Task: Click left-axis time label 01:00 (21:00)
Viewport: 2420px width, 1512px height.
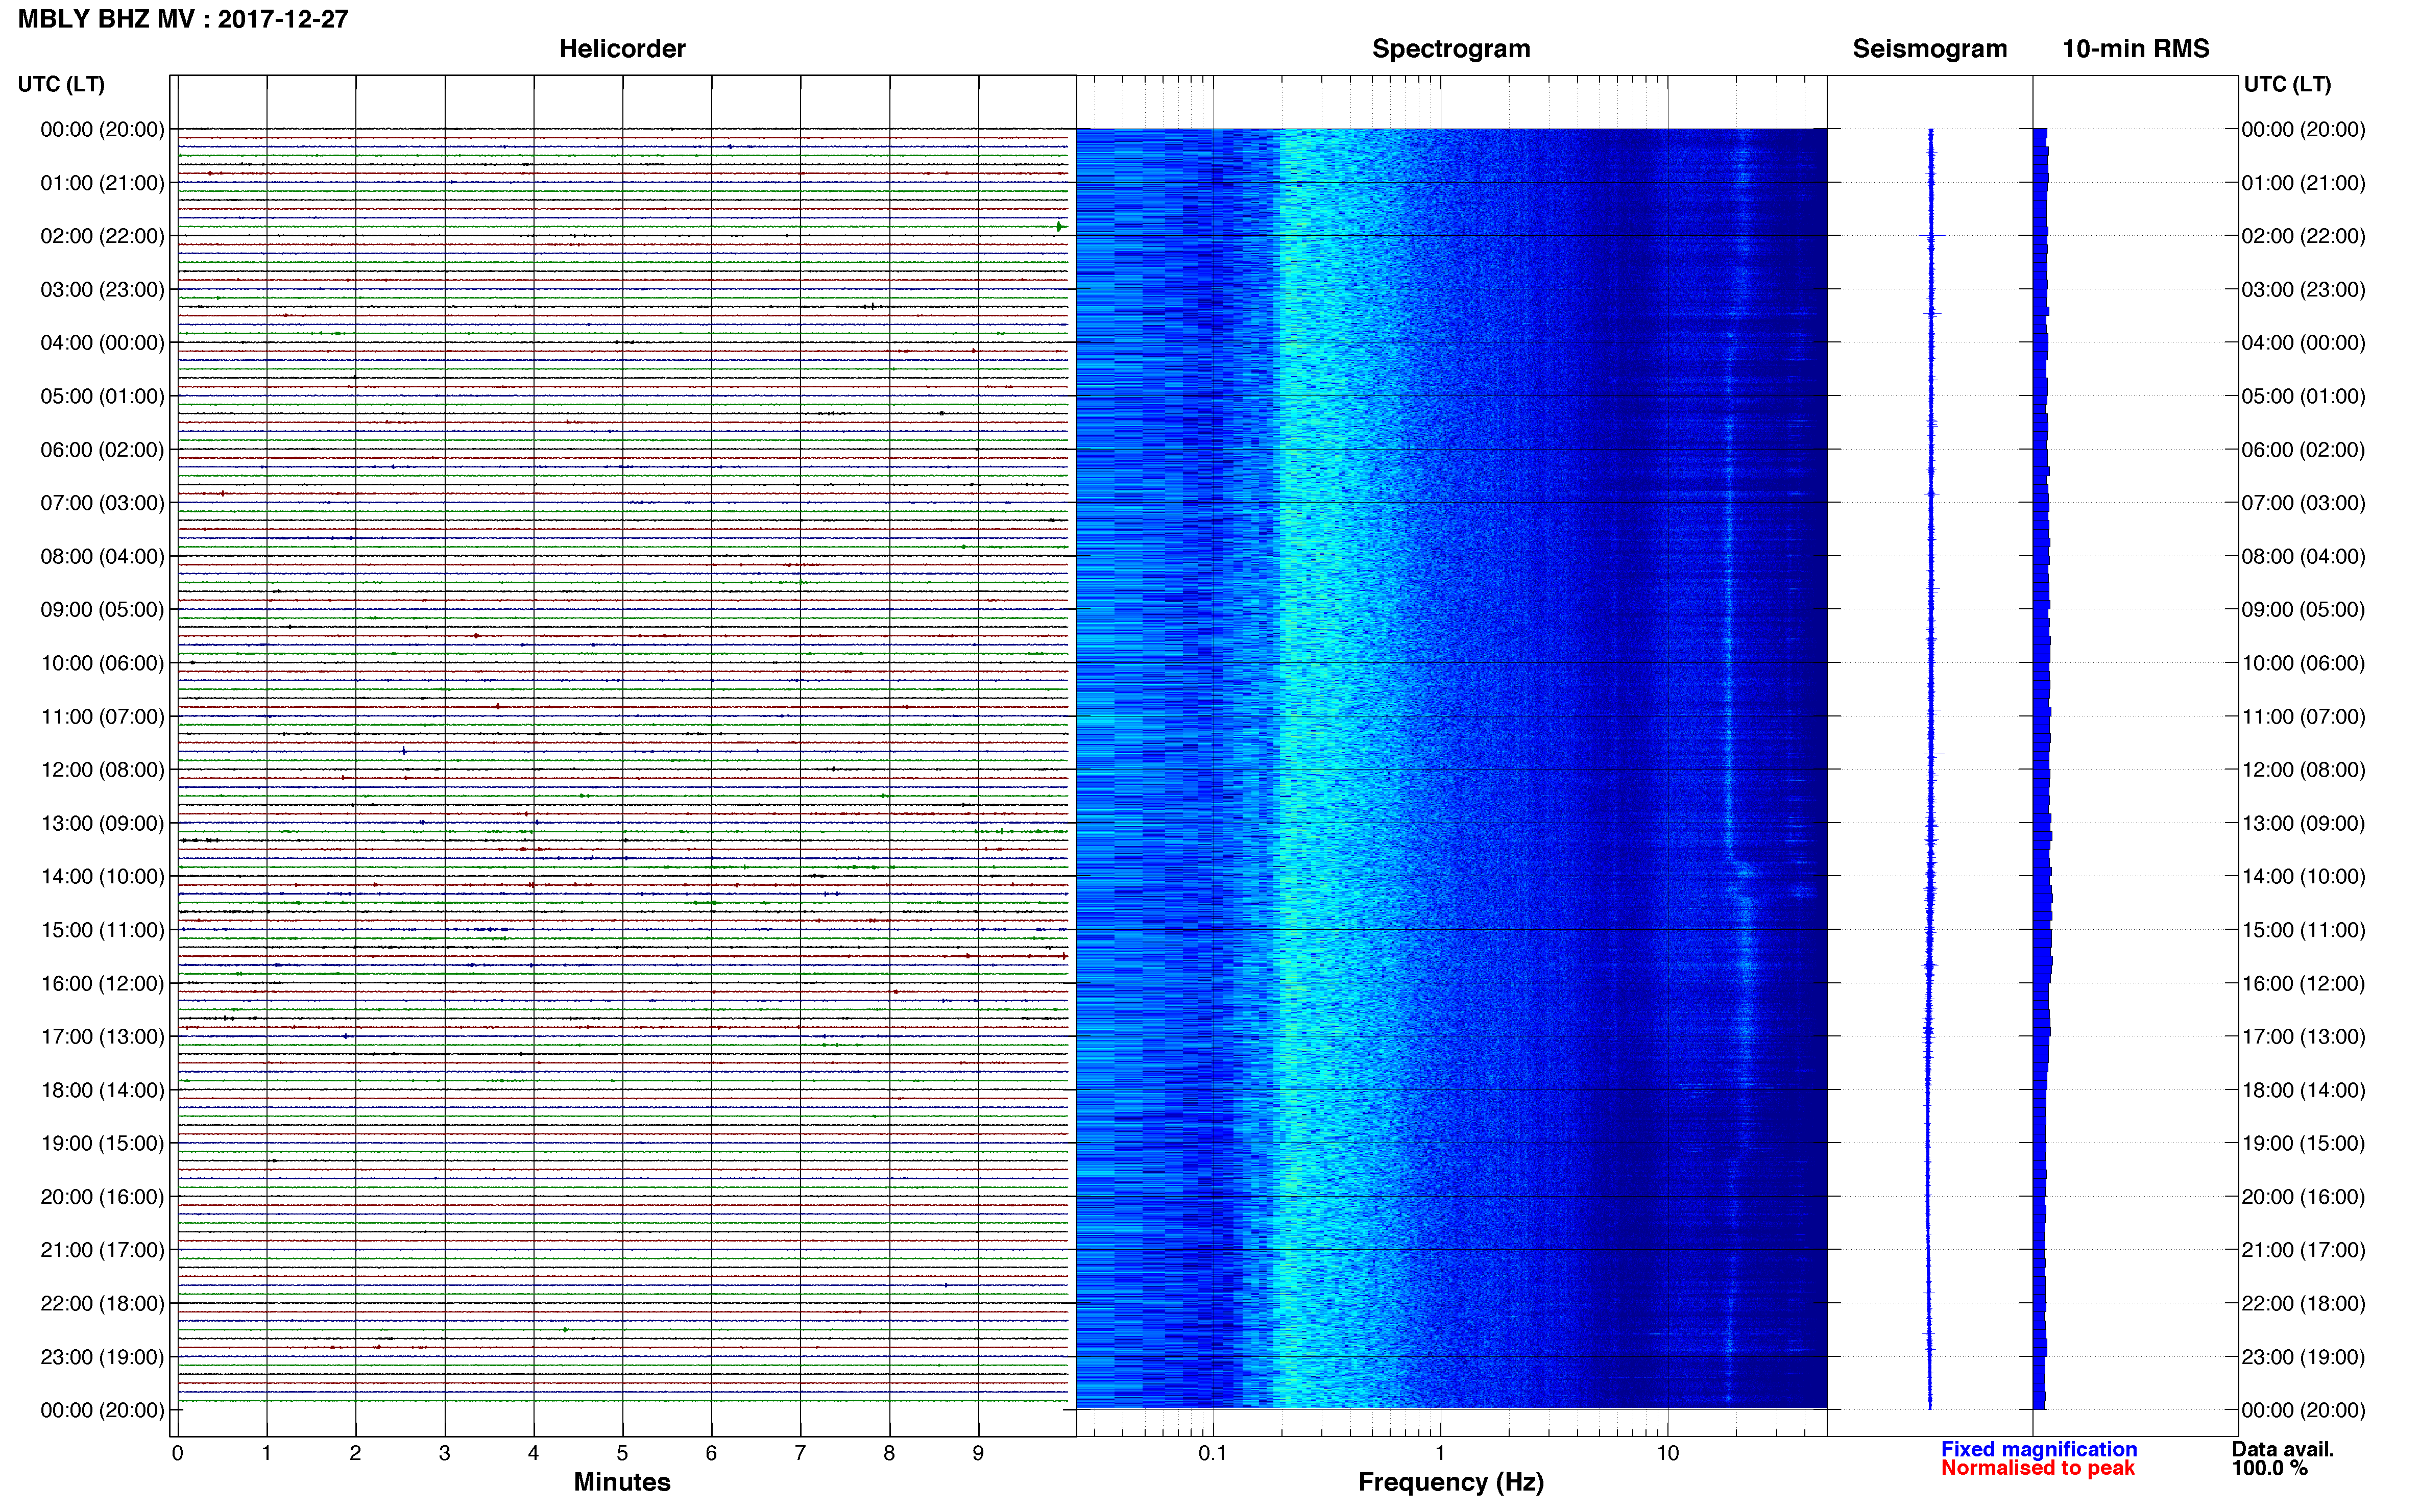Action: coord(102,183)
